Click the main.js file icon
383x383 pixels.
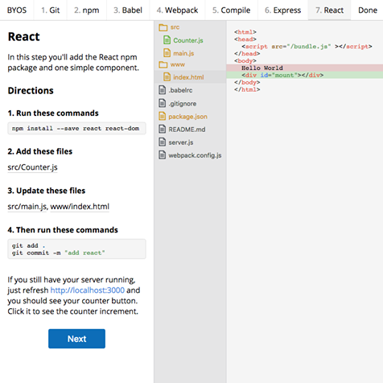(x=167, y=53)
